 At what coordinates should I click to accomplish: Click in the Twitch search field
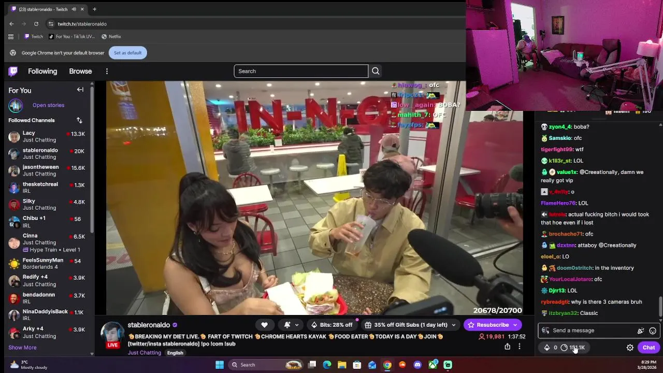point(301,71)
